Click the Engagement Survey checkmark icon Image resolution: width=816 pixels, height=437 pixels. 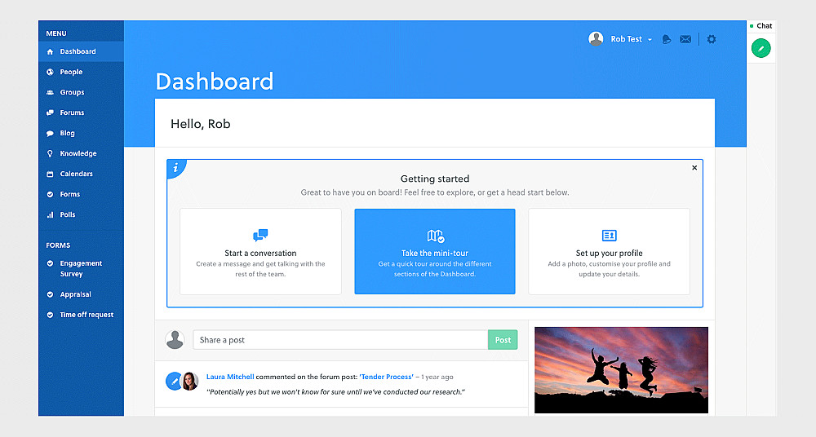pos(50,263)
